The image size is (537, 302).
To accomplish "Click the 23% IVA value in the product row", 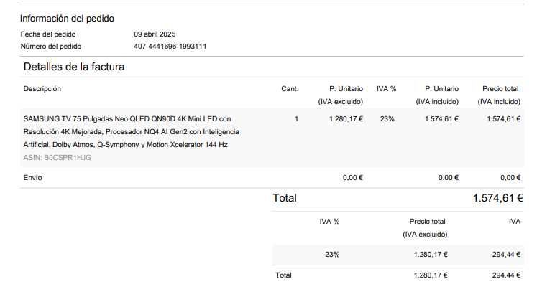I will (x=387, y=119).
